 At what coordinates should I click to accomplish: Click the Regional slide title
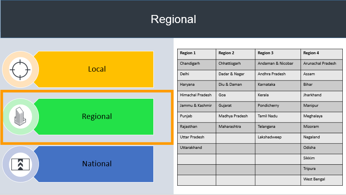click(173, 19)
